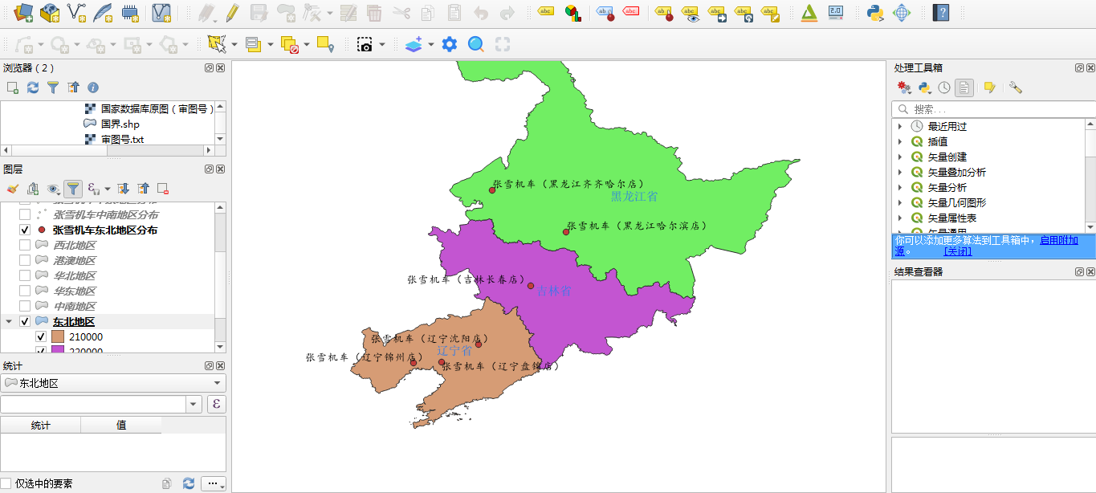Uncheck 张雪机车东北地区分布 layer
Image resolution: width=1096 pixels, height=493 pixels.
coord(25,230)
